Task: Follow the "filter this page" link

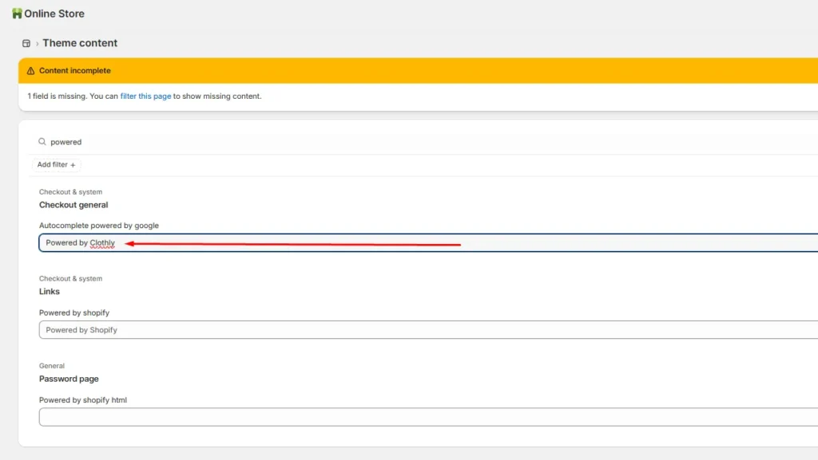Action: (x=145, y=96)
